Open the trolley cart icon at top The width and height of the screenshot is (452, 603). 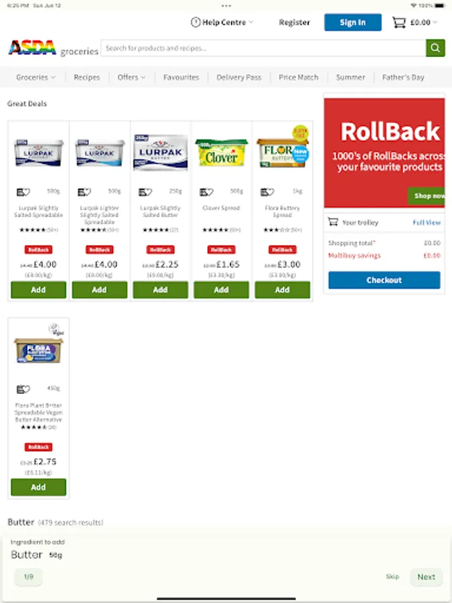click(399, 22)
